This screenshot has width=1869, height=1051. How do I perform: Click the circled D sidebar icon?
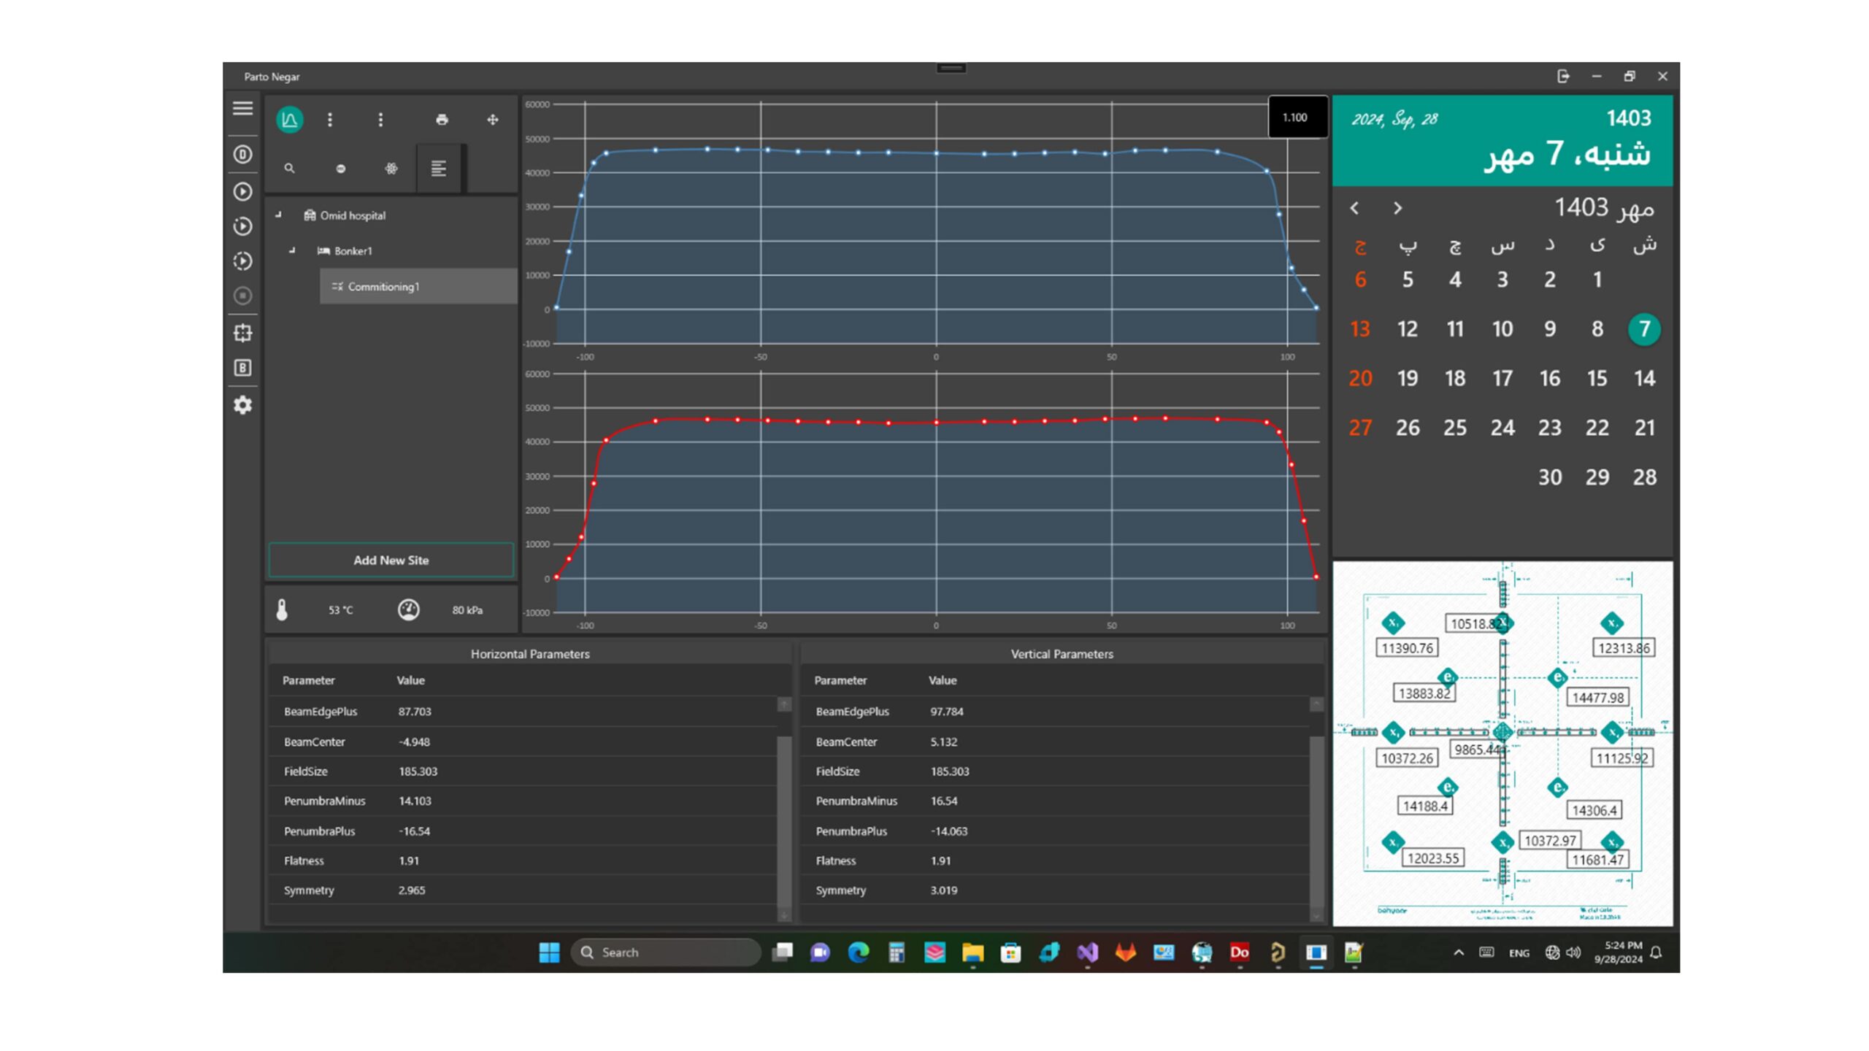tap(242, 155)
